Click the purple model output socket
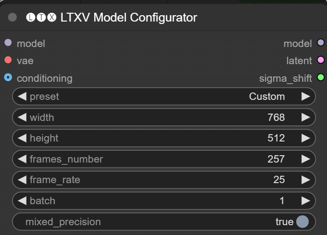327x235 pixels. 321,43
